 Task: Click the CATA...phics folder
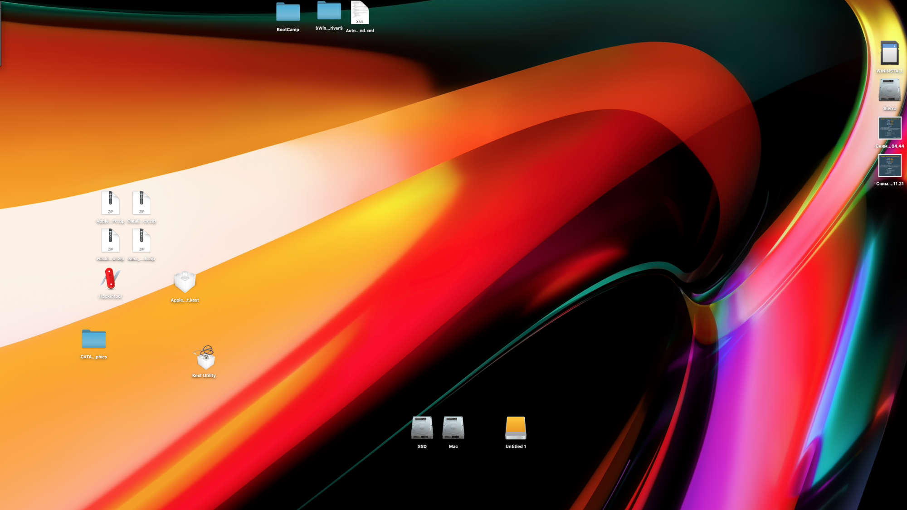pos(94,339)
